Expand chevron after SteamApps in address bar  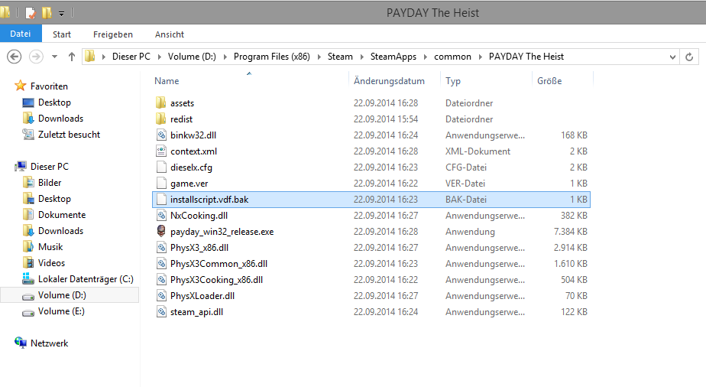425,57
